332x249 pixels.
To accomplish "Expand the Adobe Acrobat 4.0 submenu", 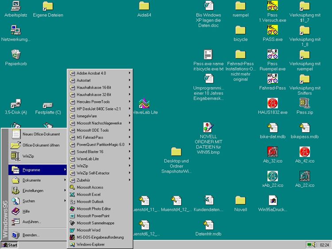I will click(100, 73).
